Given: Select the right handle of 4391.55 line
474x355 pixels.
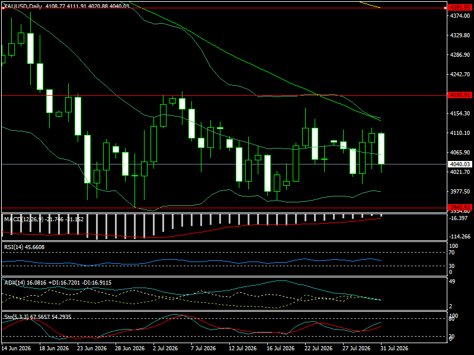Looking at the screenshot, I should [x=446, y=8].
